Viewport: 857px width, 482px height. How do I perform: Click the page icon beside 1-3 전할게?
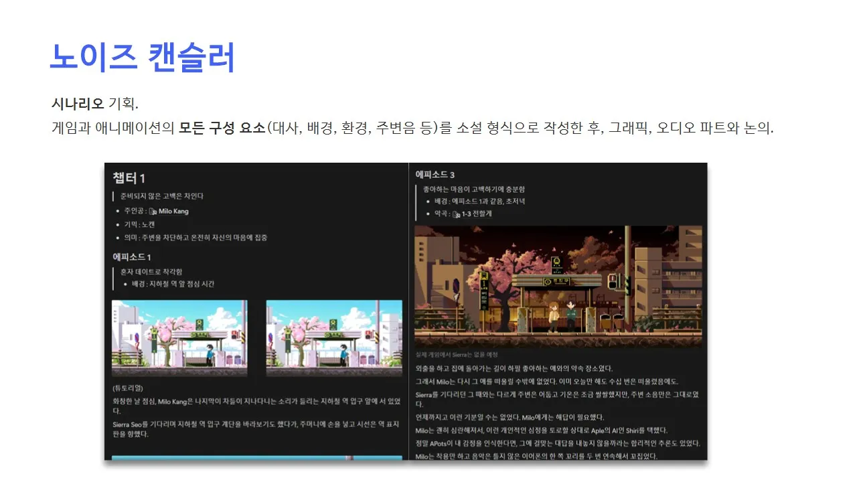[456, 214]
